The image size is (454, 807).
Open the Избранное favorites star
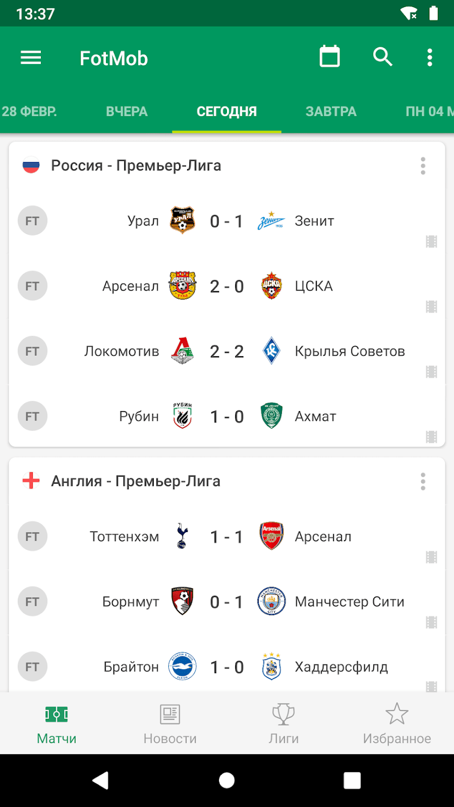click(397, 724)
